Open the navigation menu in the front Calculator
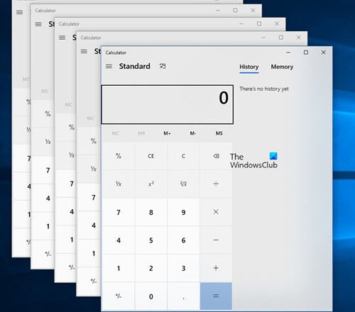The width and height of the screenshot is (355, 312). pos(109,67)
